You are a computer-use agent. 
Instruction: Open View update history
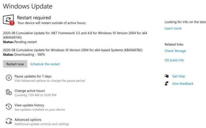29,105
